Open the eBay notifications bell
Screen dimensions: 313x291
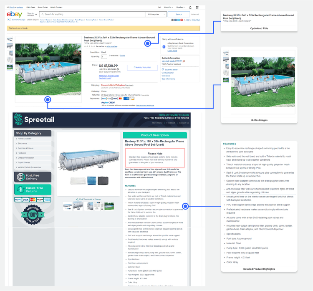click(190, 8)
